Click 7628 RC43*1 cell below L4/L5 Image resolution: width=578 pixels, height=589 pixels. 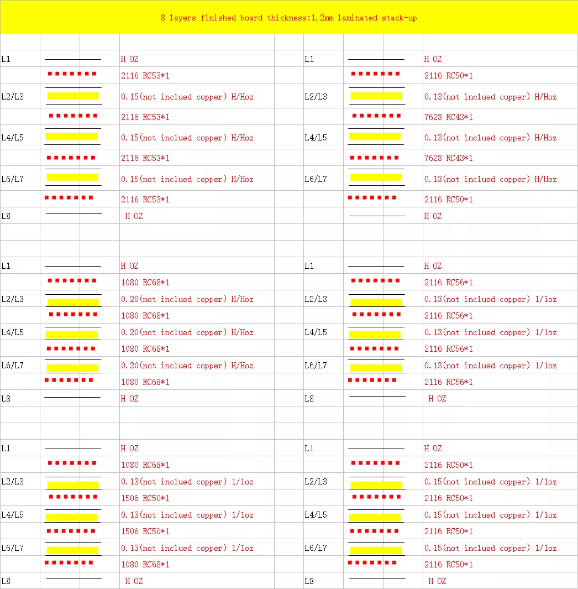coord(448,158)
